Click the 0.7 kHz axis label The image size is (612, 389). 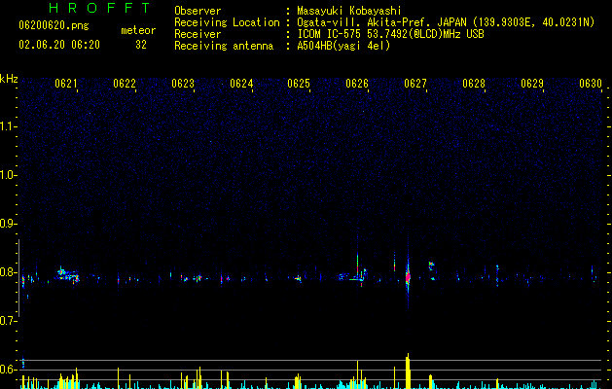(8, 321)
